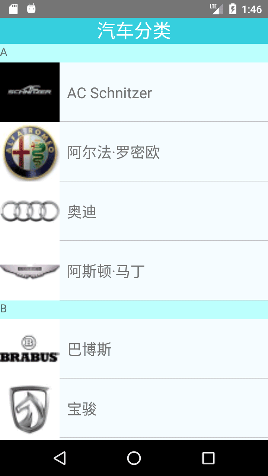
Task: Open the recent apps square button
Action: pyautogui.click(x=208, y=458)
